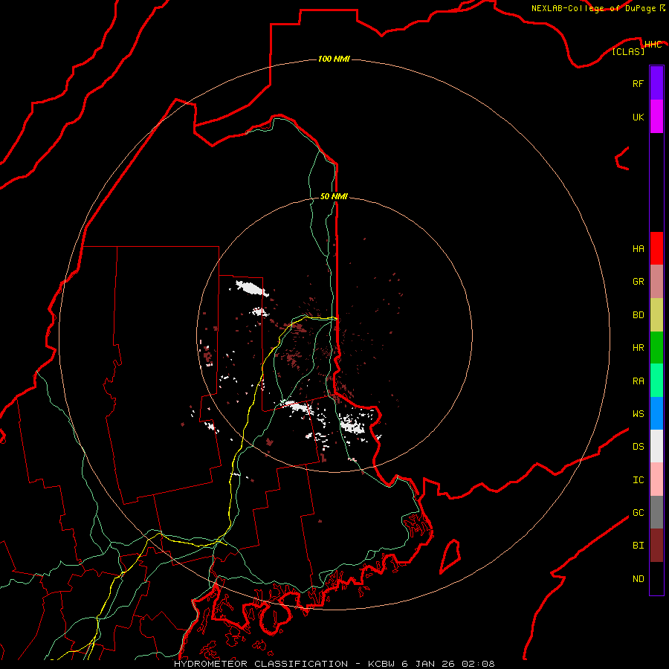
Task: Click the WS blue legend color swatch
Action: tap(656, 413)
